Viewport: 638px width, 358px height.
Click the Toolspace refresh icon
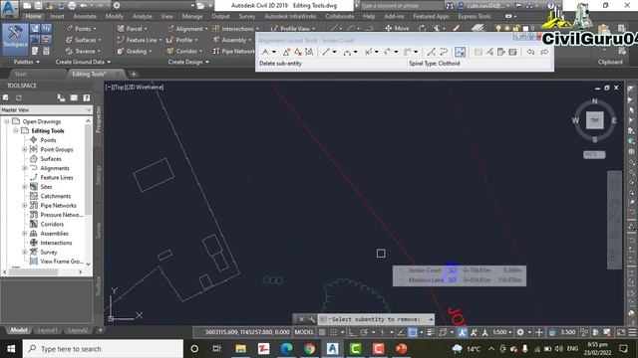(x=19, y=97)
